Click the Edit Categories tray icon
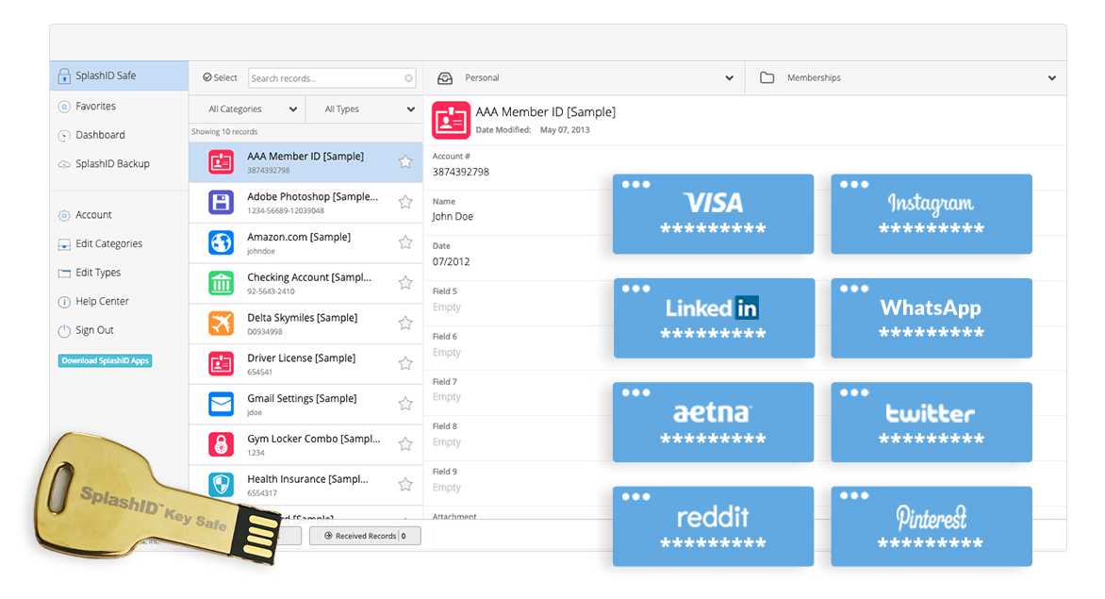This screenshot has width=1105, height=599. coord(64,244)
